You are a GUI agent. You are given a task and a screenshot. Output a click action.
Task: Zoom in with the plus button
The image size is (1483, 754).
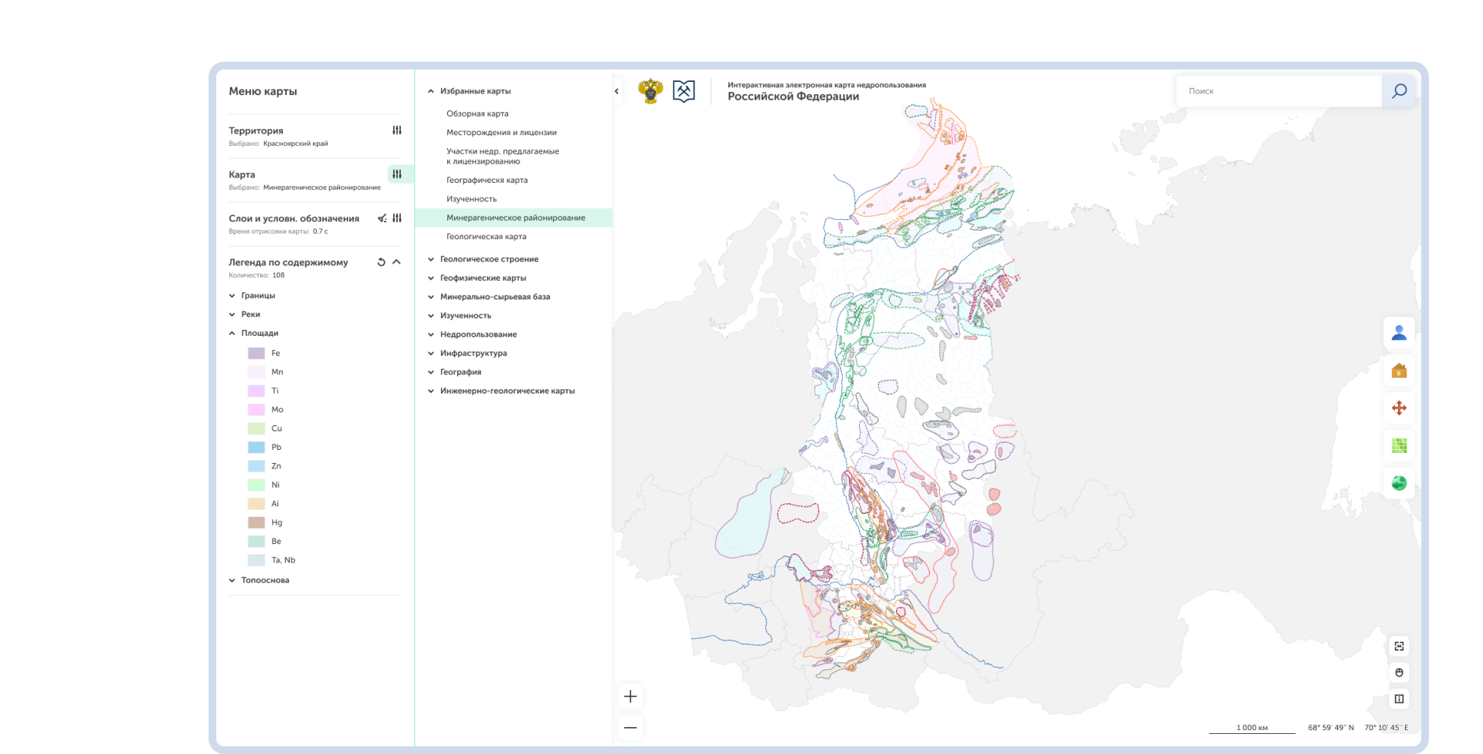pyautogui.click(x=630, y=696)
